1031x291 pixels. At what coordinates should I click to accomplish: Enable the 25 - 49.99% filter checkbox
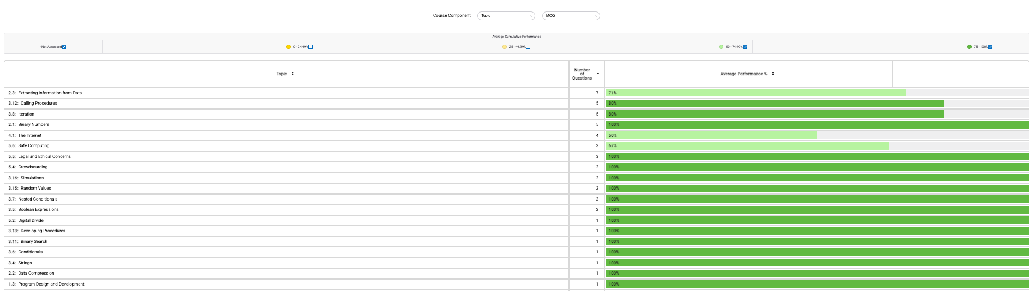click(x=528, y=47)
